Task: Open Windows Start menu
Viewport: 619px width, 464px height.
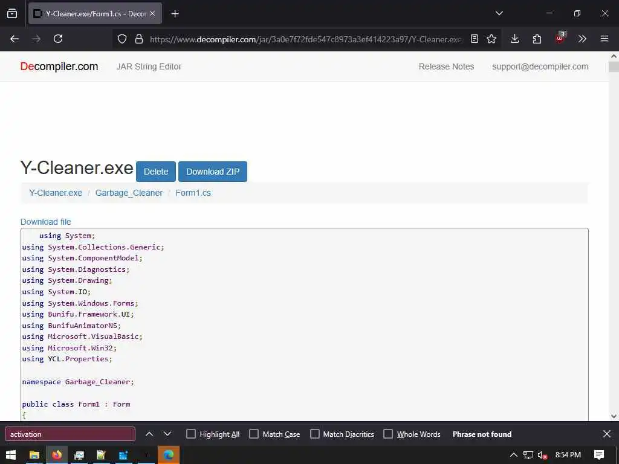Action: click(x=11, y=455)
